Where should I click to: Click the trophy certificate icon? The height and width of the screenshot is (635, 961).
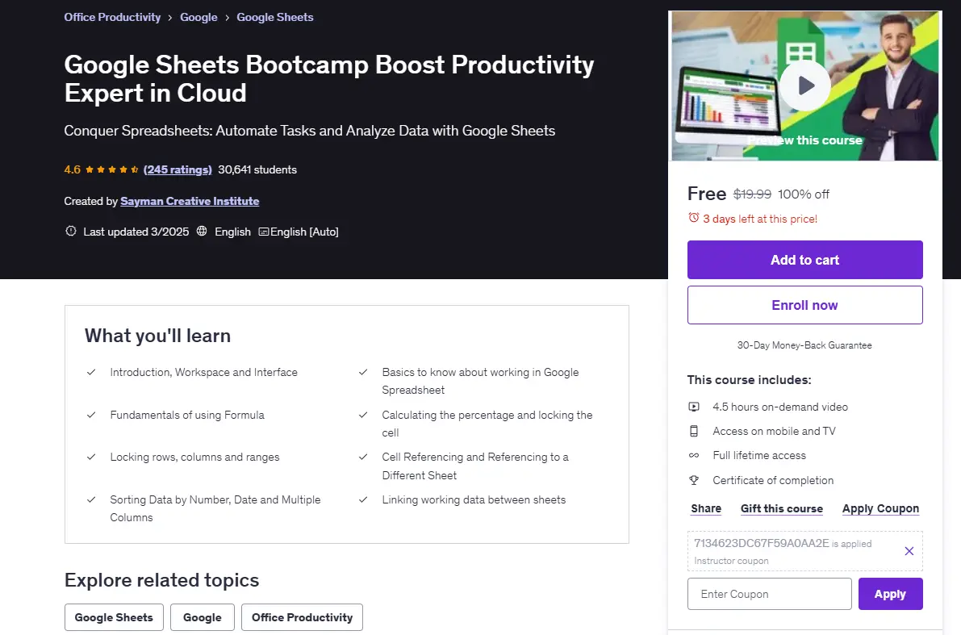(x=694, y=480)
